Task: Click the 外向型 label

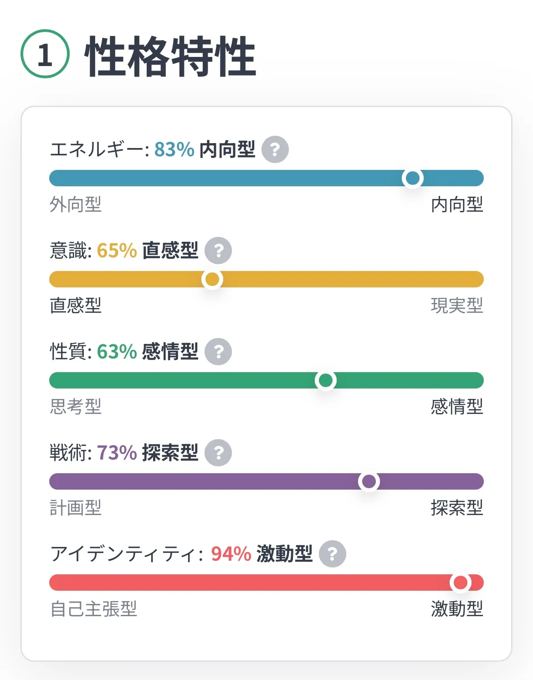Action: tap(76, 205)
